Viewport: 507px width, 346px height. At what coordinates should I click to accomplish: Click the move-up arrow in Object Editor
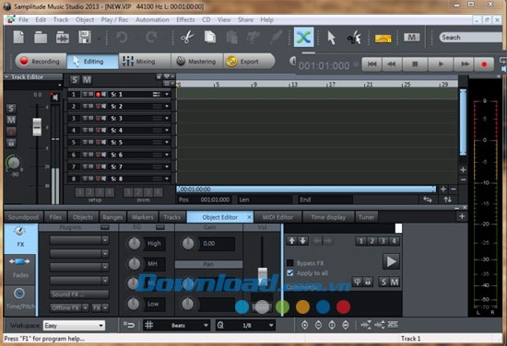click(x=291, y=241)
